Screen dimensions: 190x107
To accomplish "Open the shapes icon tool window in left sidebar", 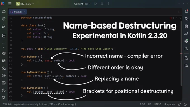I will point(4,26).
